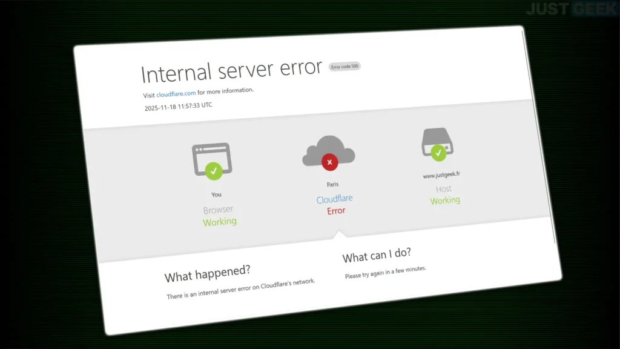620x349 pixels.
Task: Click the red X error badge
Action: click(330, 162)
